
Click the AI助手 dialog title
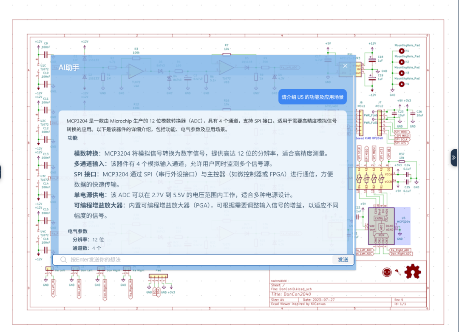click(x=69, y=67)
